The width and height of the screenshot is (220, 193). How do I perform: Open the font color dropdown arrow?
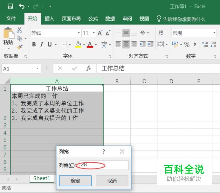[96, 45]
